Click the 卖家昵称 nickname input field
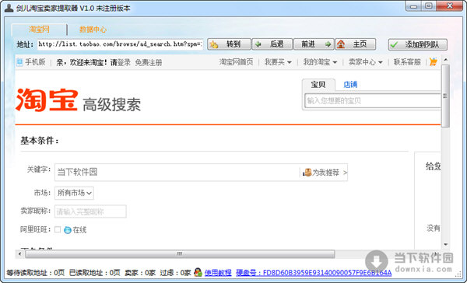 tap(90, 211)
